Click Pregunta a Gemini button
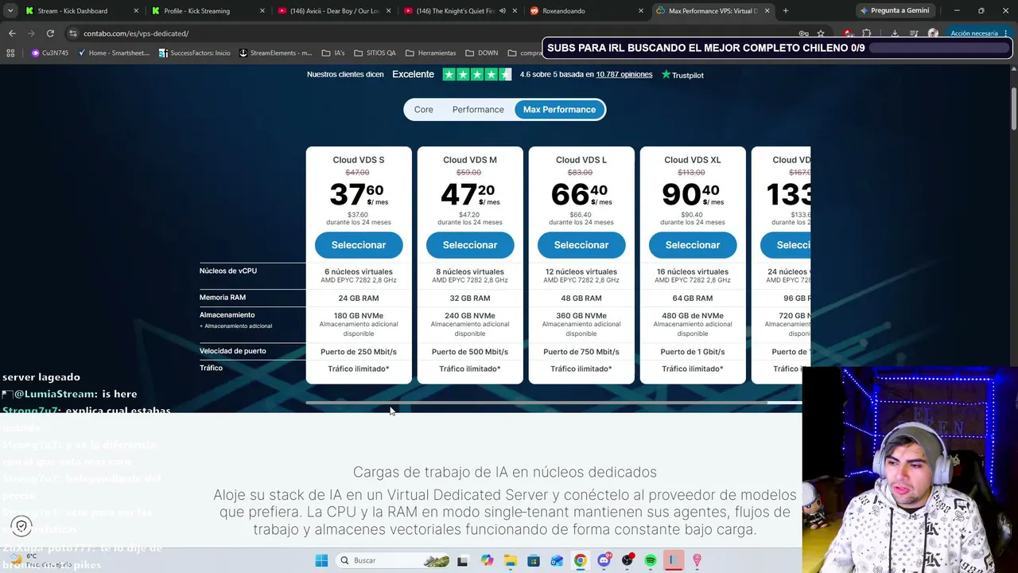 (x=895, y=11)
